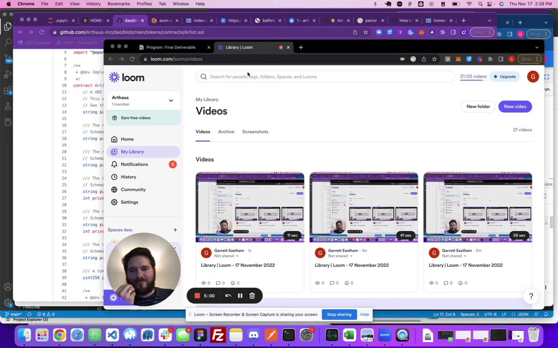Image resolution: width=558 pixels, height=348 pixels.
Task: Click main* branch in VS Code status bar
Action: [13, 314]
